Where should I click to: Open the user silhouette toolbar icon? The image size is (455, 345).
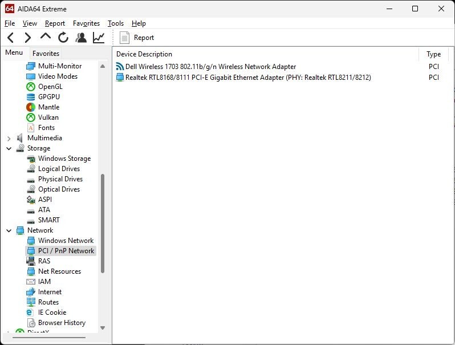(x=81, y=38)
